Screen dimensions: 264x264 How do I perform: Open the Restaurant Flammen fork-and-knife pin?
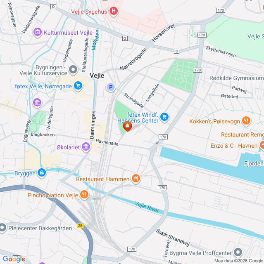click(136, 179)
